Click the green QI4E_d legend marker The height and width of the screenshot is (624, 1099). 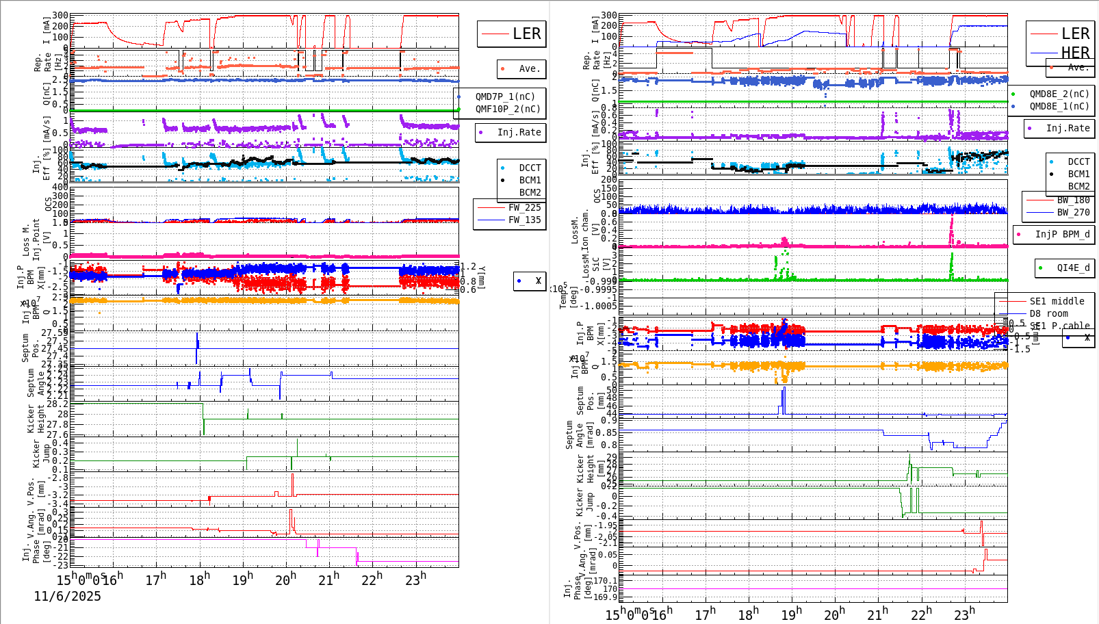tap(1041, 268)
